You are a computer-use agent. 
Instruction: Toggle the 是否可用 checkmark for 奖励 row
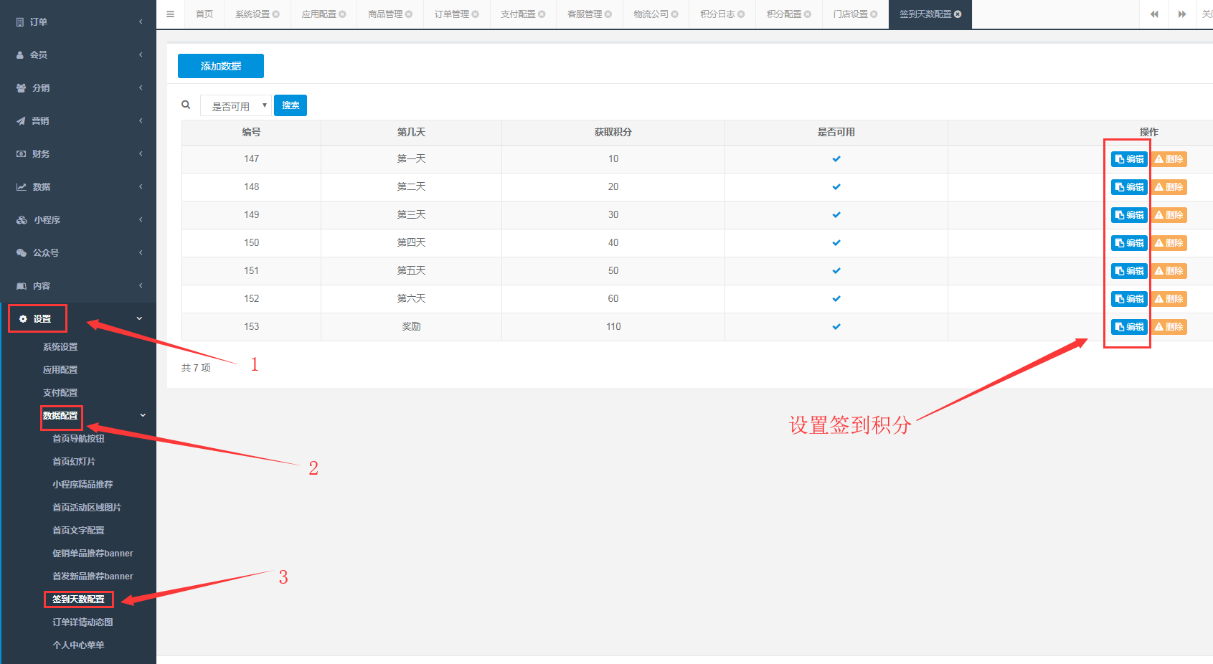(836, 327)
